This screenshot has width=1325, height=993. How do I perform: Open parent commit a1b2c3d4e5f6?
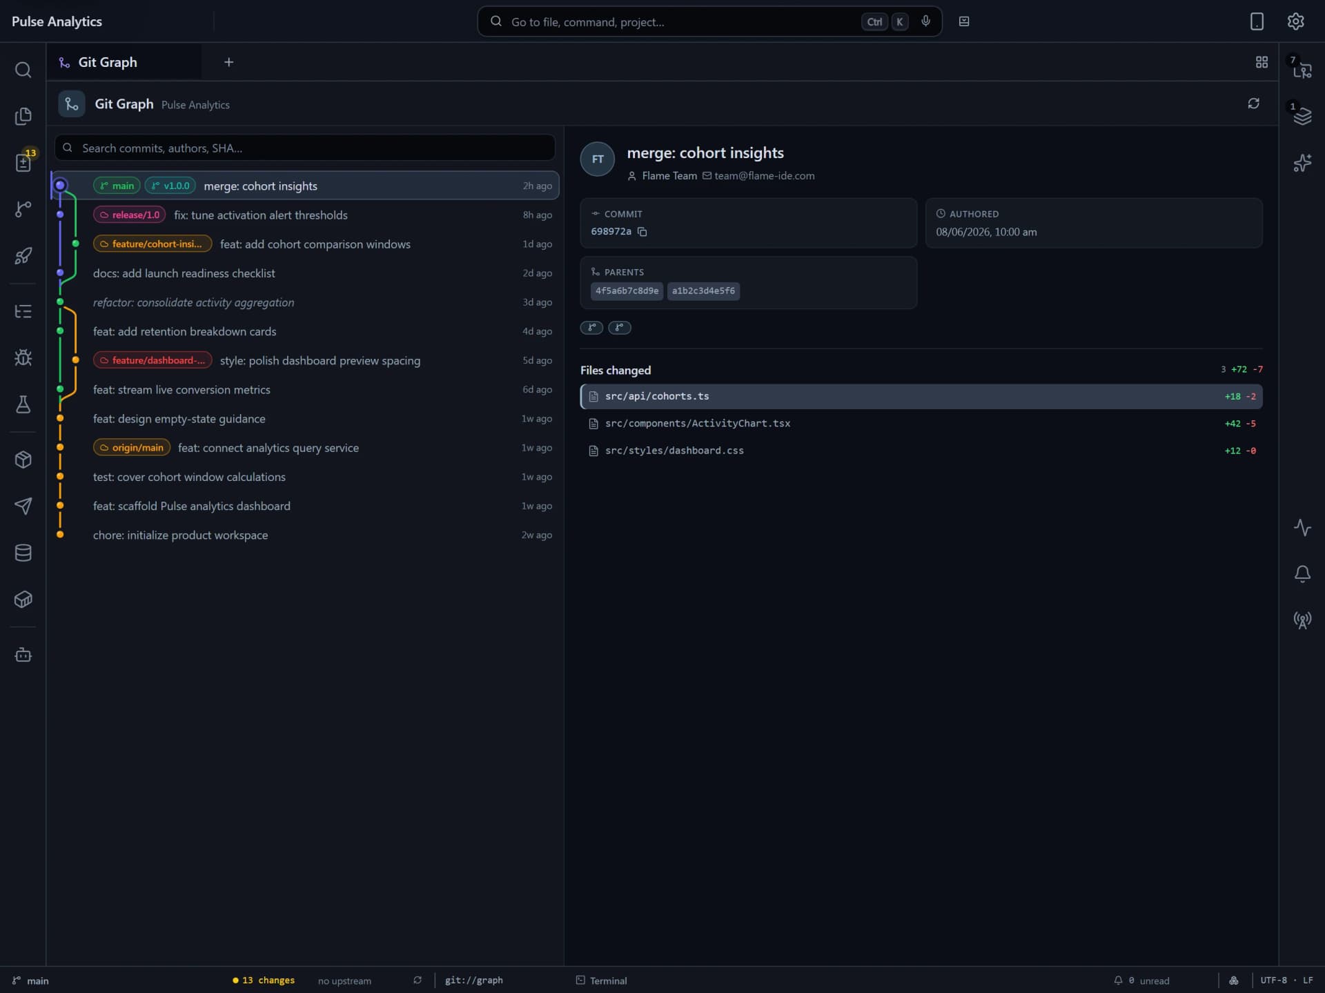[703, 291]
